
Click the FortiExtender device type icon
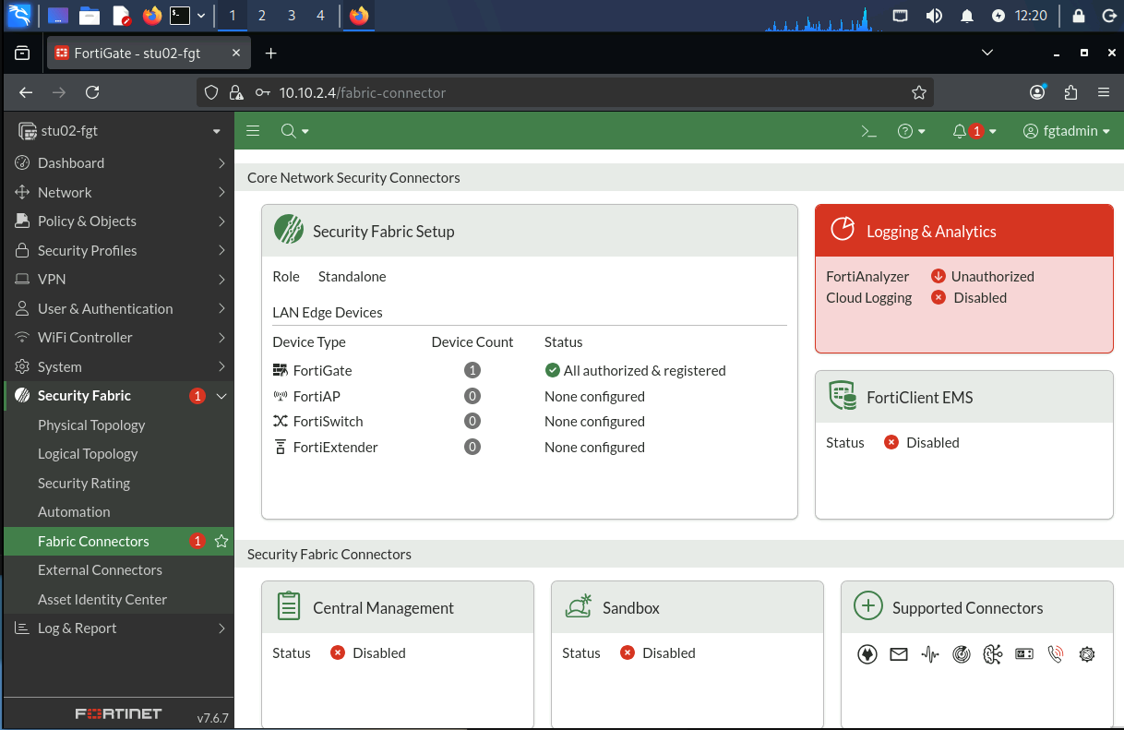point(281,447)
